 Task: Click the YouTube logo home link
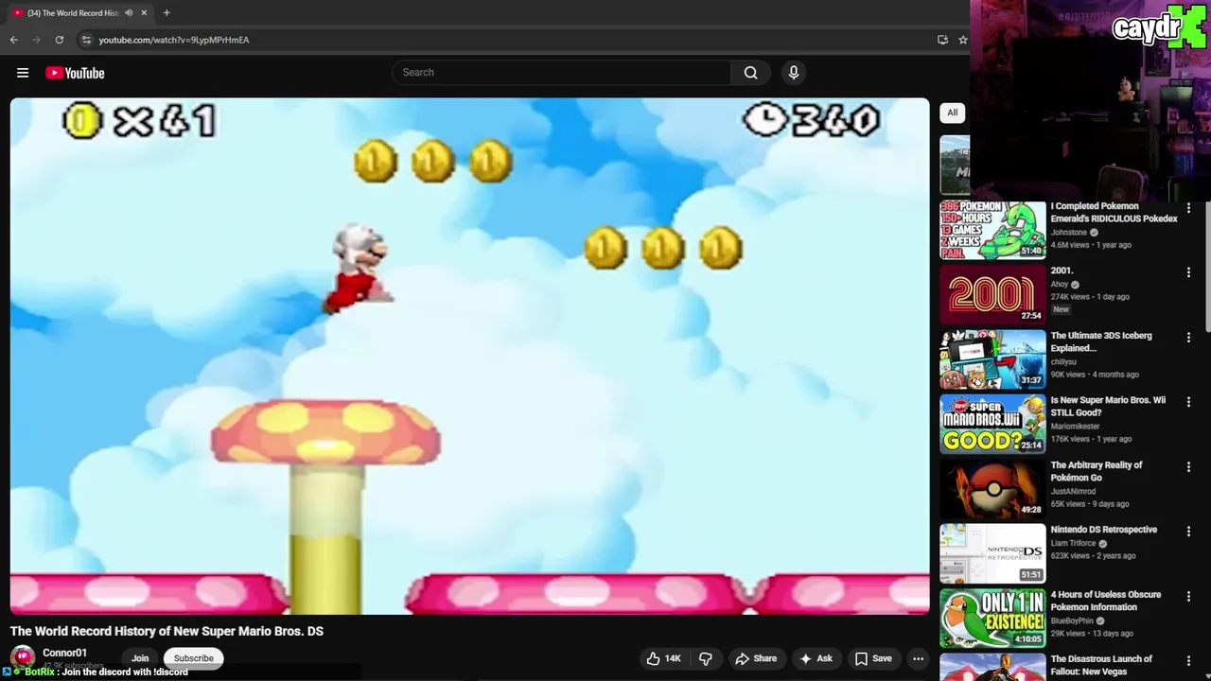tap(75, 73)
